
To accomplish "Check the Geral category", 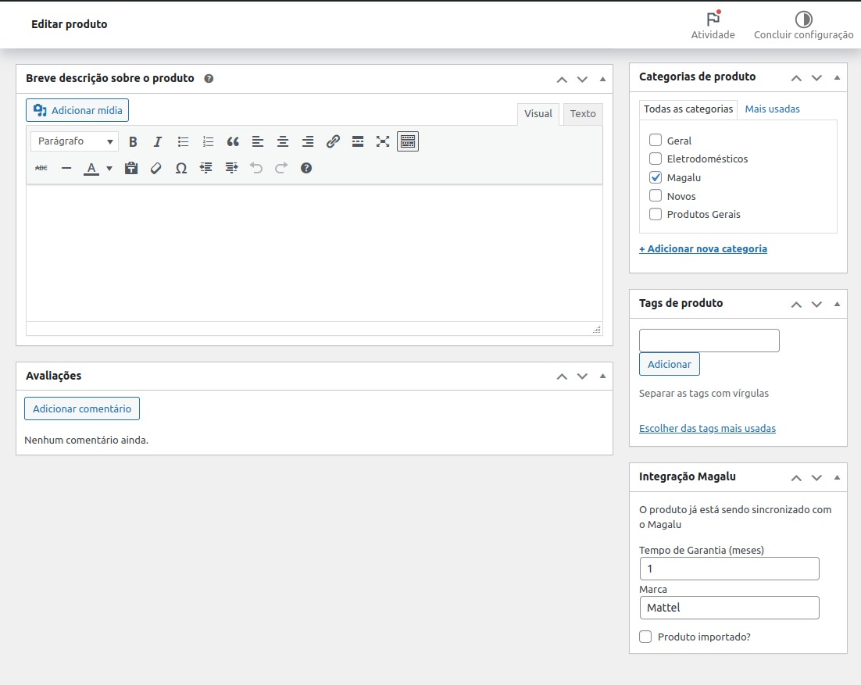I will pyautogui.click(x=655, y=140).
